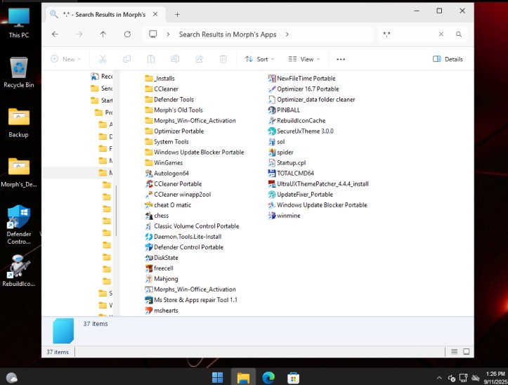508x385 pixels.
Task: Open Recycle Bin on desktop
Action: coord(19,72)
